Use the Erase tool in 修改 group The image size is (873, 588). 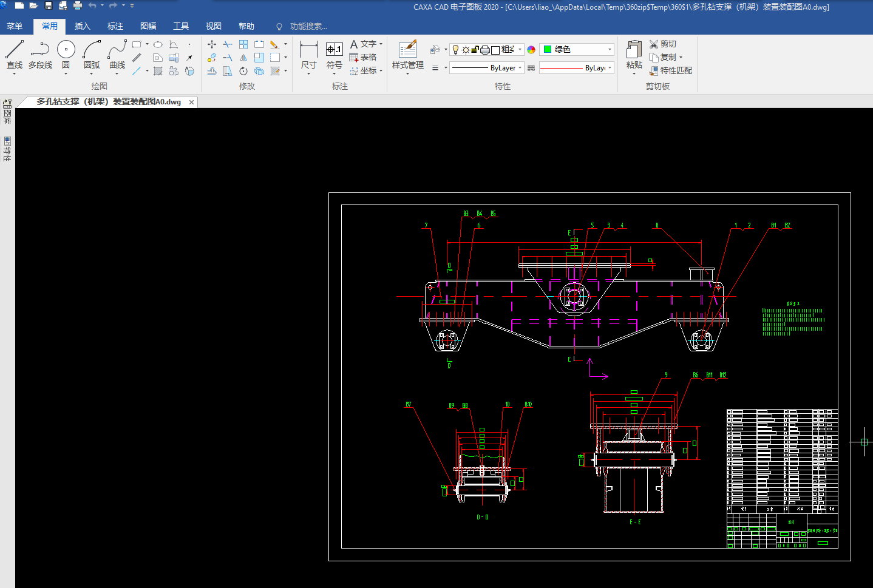click(x=274, y=44)
